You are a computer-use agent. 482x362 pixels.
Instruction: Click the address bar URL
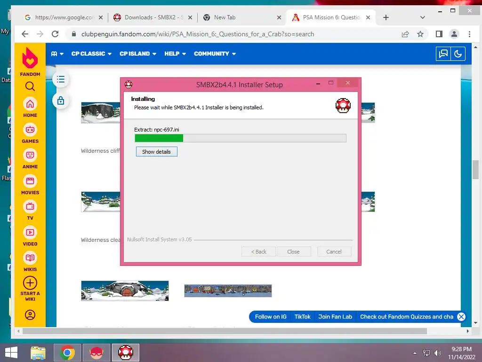pos(198,34)
